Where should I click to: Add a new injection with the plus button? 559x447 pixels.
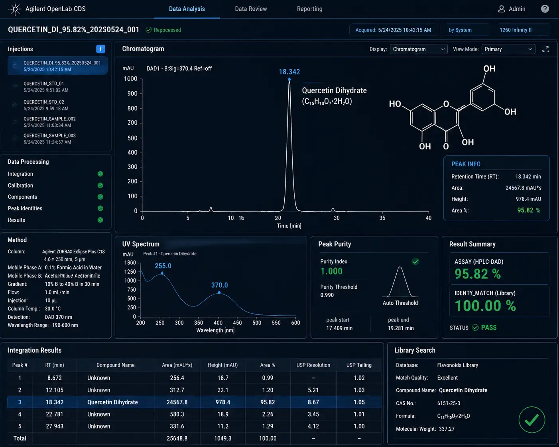pyautogui.click(x=100, y=49)
